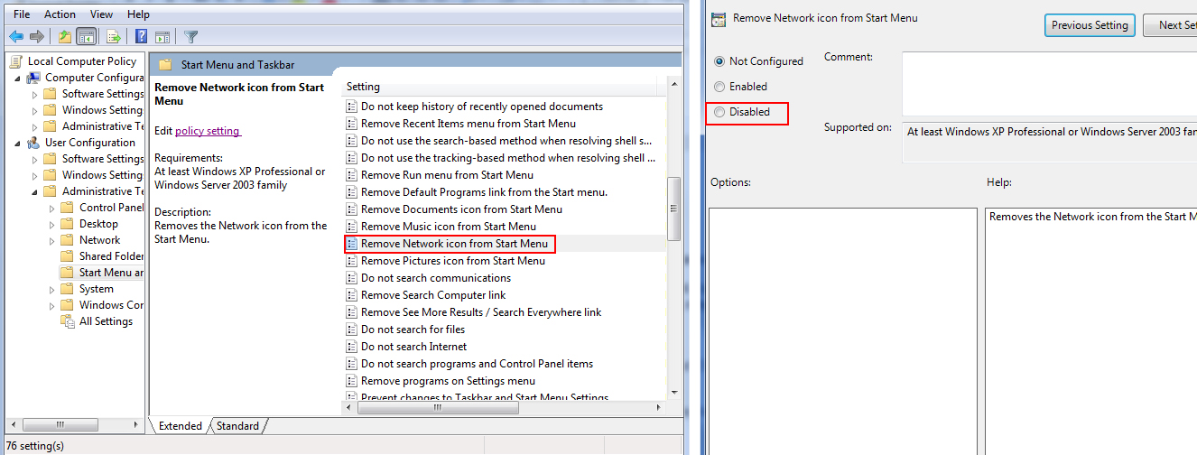The width and height of the screenshot is (1197, 455).
Task: Collapse the User Configuration node
Action: [18, 143]
